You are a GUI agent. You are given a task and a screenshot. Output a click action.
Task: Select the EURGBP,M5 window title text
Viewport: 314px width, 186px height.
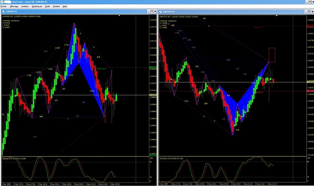12,12
